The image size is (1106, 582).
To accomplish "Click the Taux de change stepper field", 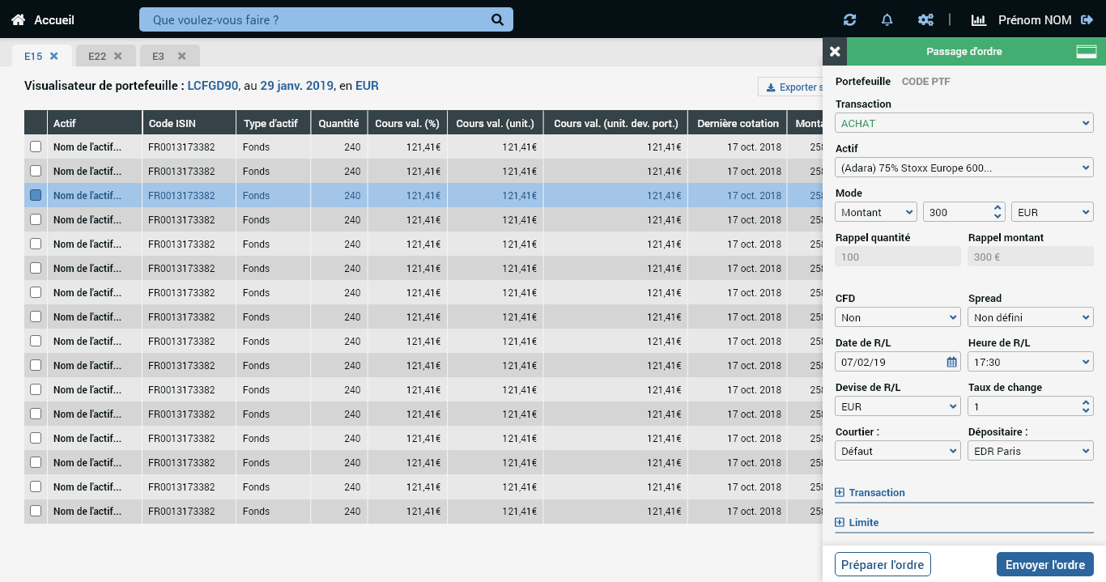I will coord(1024,406).
